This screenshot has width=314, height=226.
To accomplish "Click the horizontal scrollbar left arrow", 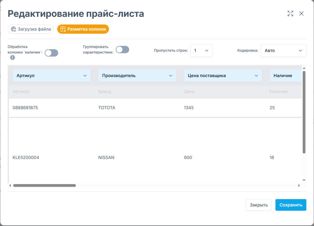I will (x=10, y=185).
